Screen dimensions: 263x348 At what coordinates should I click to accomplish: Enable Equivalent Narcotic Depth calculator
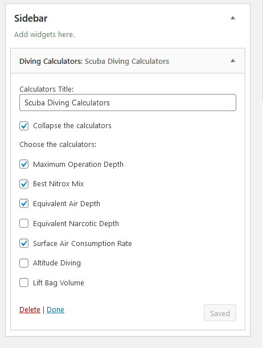pyautogui.click(x=24, y=223)
